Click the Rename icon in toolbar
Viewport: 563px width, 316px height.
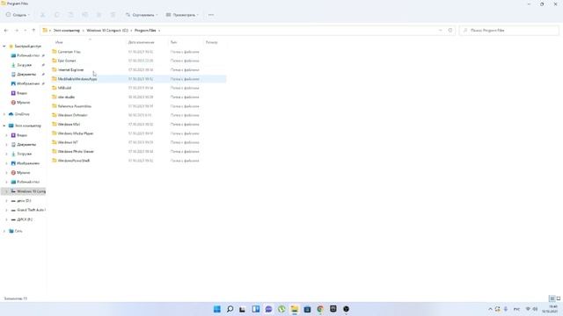[x=84, y=15]
